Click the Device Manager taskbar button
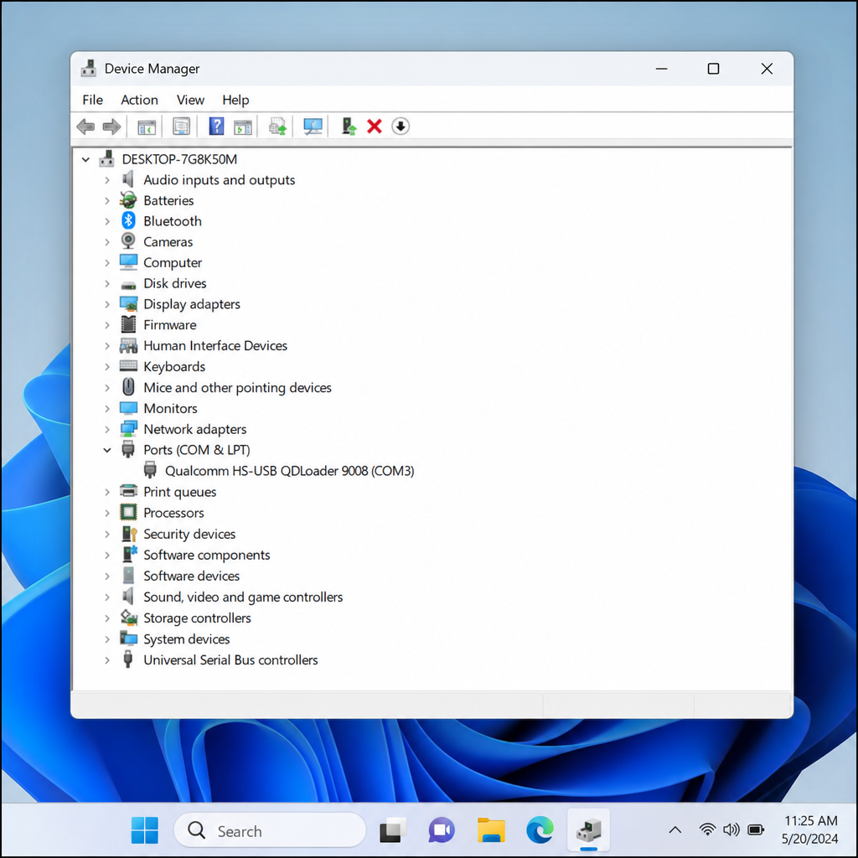The height and width of the screenshot is (858, 858). click(589, 830)
